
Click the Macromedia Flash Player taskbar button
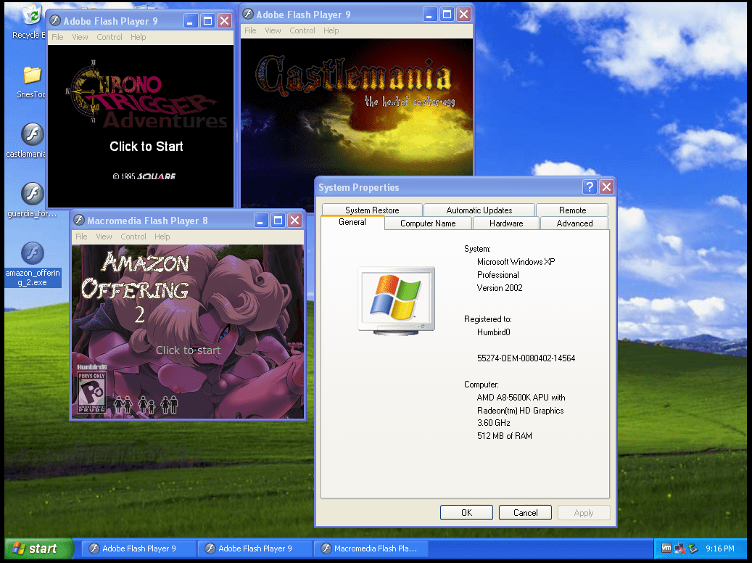(x=371, y=548)
